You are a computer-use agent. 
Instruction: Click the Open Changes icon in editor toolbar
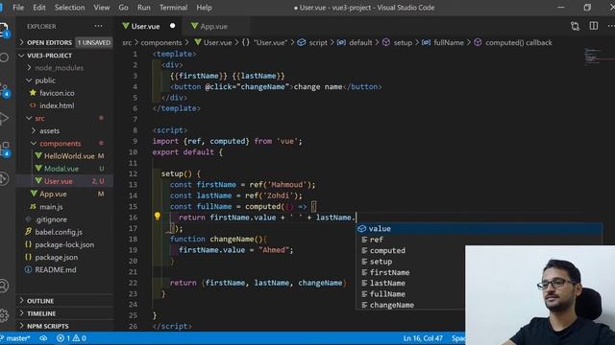pos(575,26)
